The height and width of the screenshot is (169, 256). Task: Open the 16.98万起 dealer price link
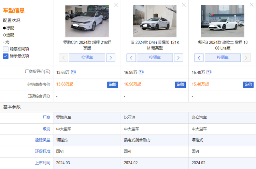[132, 84]
